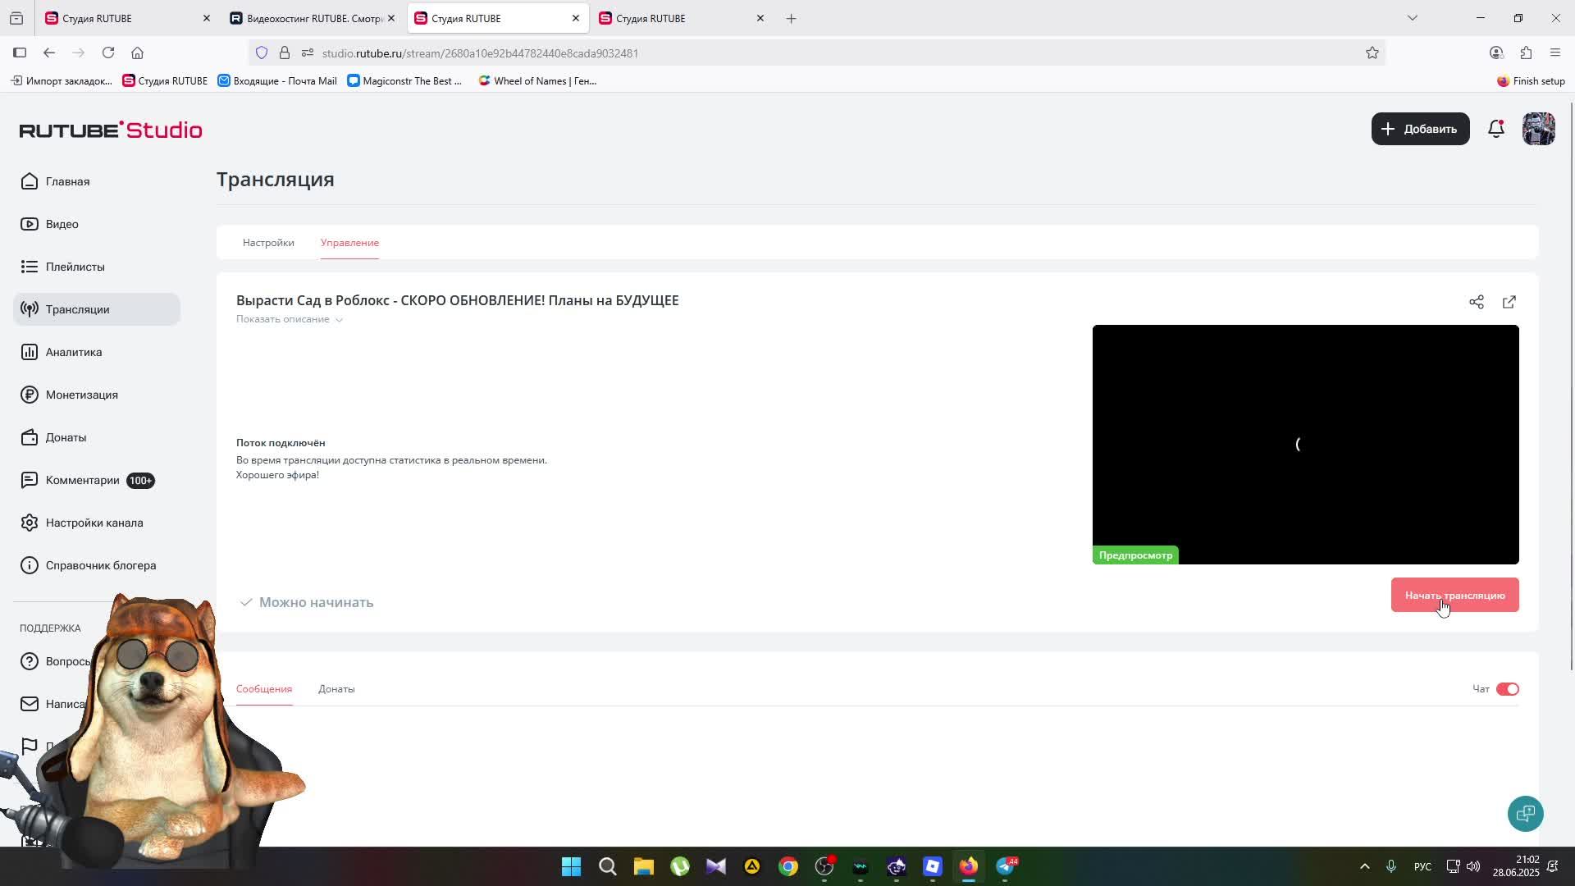Click the stream preview player
Viewport: 1575px width, 886px height.
tap(1306, 445)
